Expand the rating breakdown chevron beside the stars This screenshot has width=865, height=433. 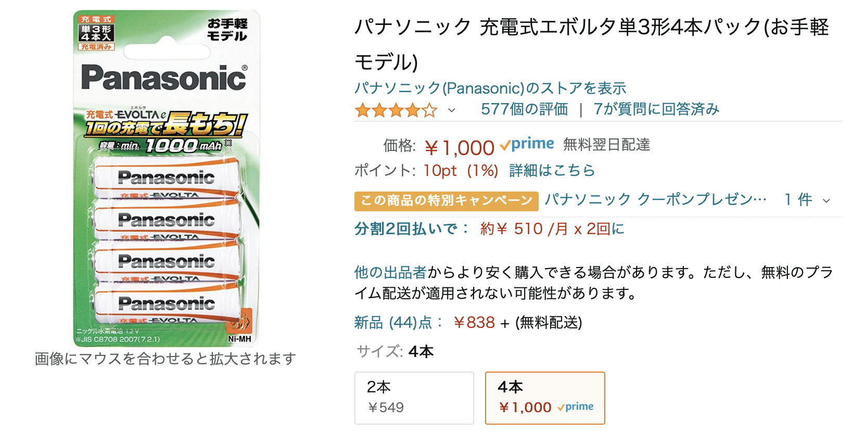(x=452, y=110)
